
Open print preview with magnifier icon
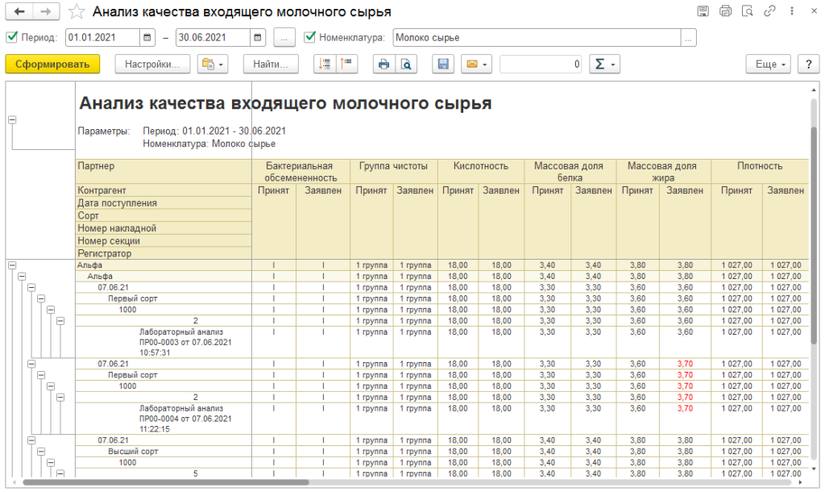[406, 65]
